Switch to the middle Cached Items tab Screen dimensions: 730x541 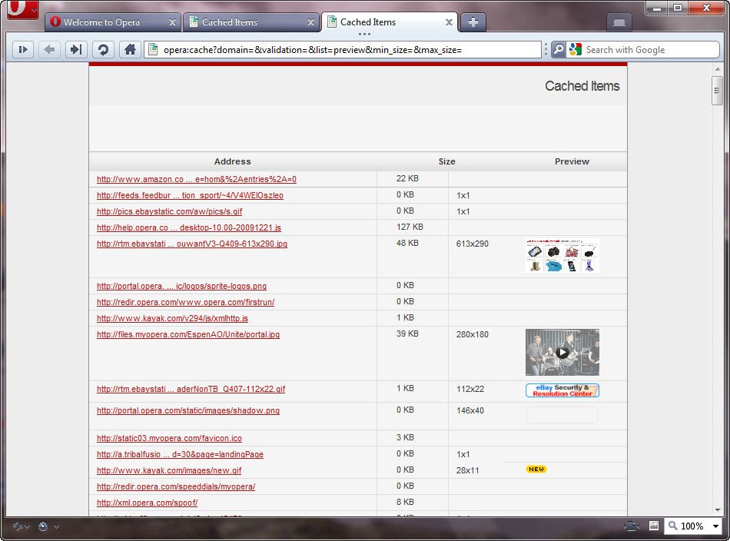(251, 22)
